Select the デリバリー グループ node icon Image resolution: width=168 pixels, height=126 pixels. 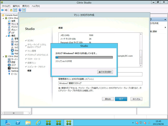(x=9, y=27)
